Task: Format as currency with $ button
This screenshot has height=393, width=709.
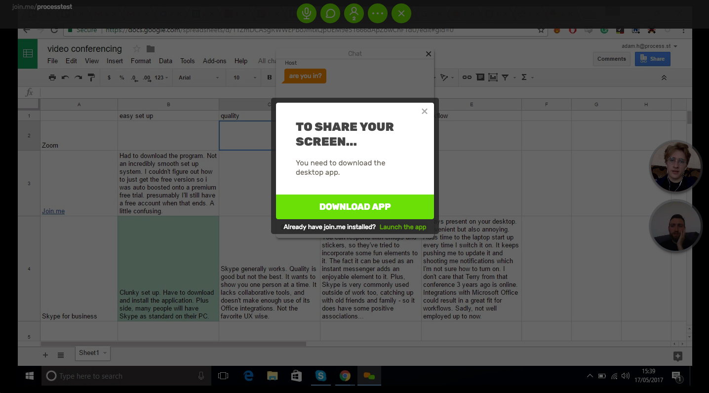Action: pyautogui.click(x=109, y=78)
